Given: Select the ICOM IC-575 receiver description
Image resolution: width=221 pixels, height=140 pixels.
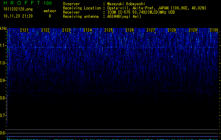Looking at the screenshot, I should pyautogui.click(x=141, y=12).
